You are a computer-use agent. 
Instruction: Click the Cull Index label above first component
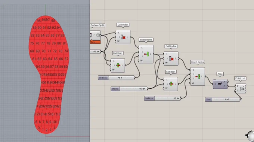click(x=123, y=25)
